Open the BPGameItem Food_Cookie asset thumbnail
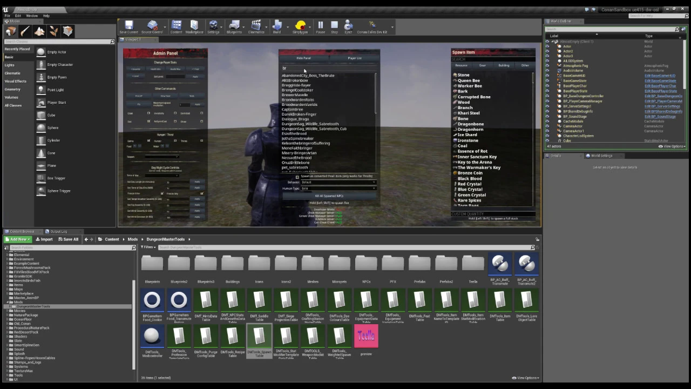691x389 pixels. click(x=152, y=300)
